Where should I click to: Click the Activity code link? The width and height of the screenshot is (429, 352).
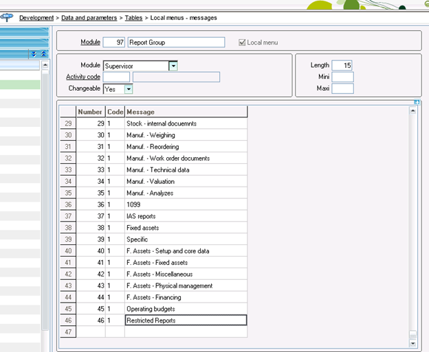[83, 77]
